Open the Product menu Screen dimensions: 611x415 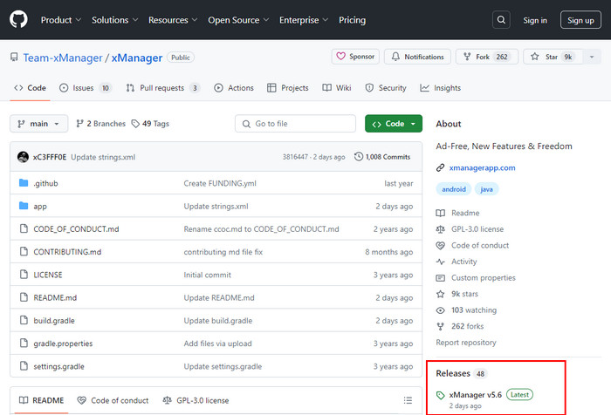pos(61,20)
